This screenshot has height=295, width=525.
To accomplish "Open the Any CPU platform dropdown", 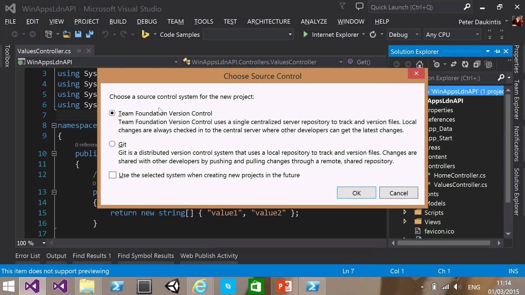I will point(477,34).
